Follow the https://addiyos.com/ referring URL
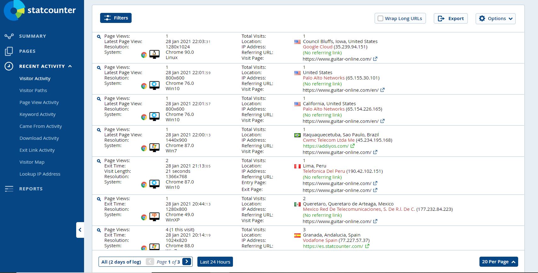The image size is (538, 273). pos(326,146)
